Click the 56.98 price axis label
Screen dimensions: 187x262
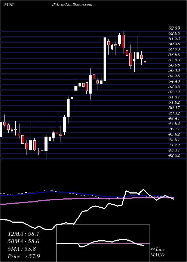pos(174,65)
